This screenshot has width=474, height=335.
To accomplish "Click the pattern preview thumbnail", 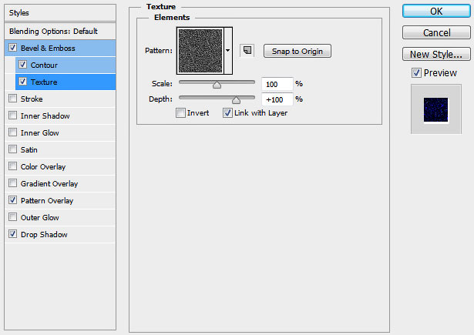I will coord(200,51).
